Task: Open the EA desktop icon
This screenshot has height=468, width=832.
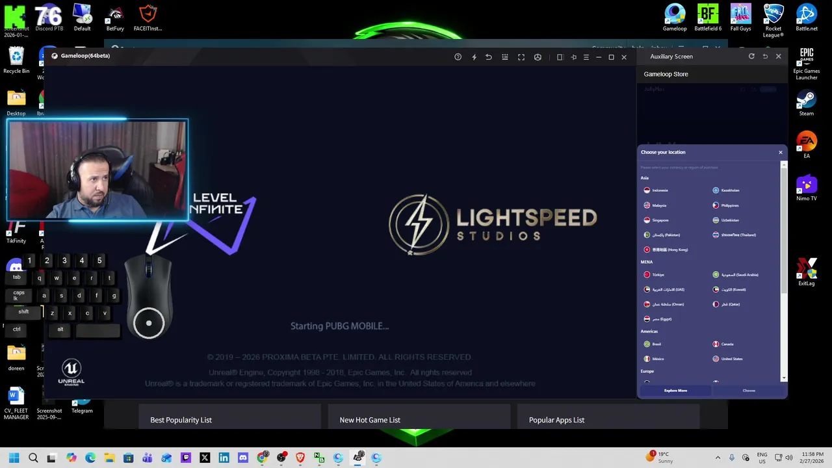Action: pyautogui.click(x=807, y=145)
